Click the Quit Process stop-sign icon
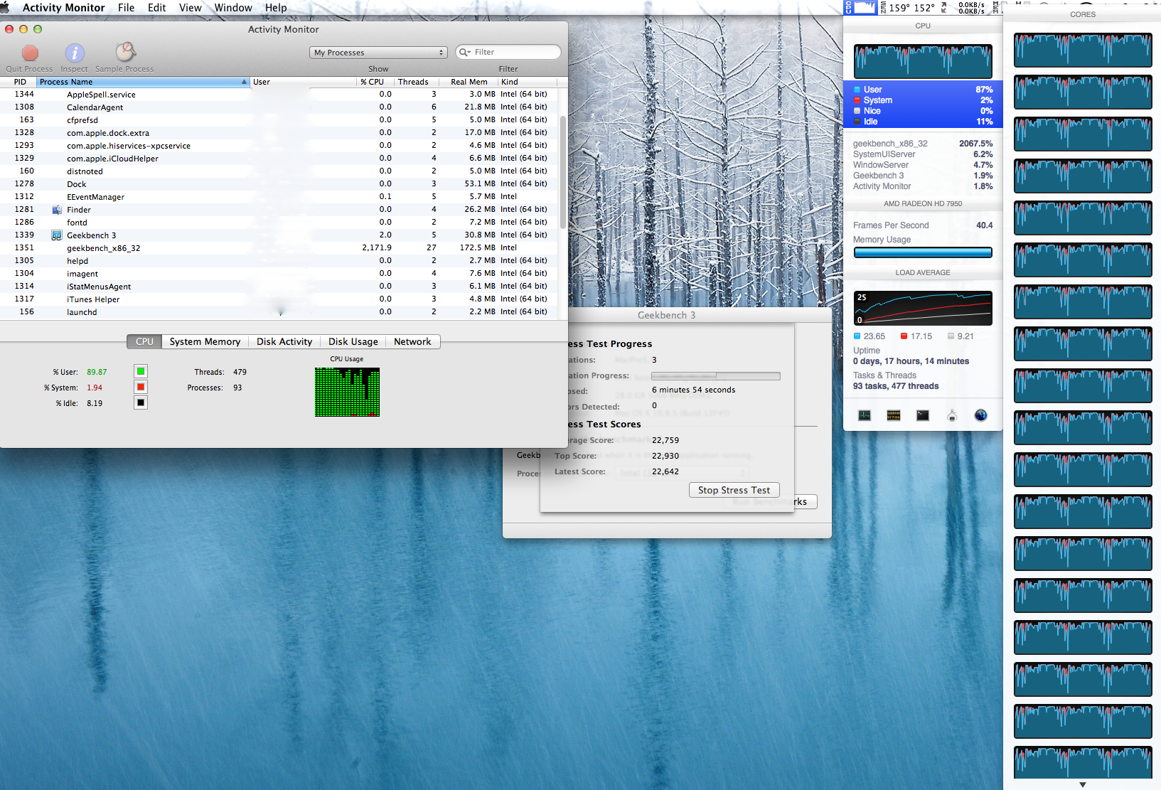This screenshot has width=1161, height=790. pyautogui.click(x=30, y=53)
